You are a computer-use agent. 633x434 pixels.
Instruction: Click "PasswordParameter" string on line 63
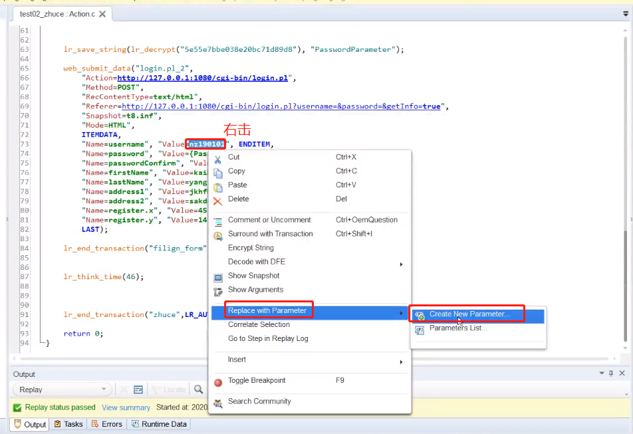(x=353, y=49)
